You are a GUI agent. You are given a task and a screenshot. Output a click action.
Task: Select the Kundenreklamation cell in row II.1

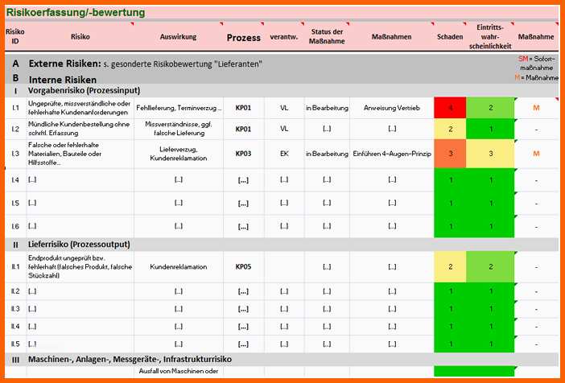pyautogui.click(x=179, y=266)
